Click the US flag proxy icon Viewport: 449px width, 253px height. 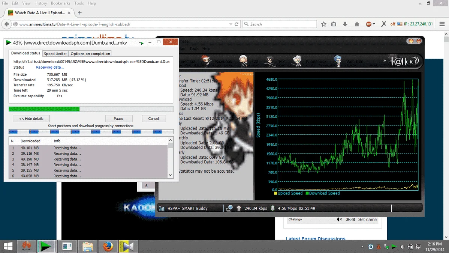click(400, 24)
